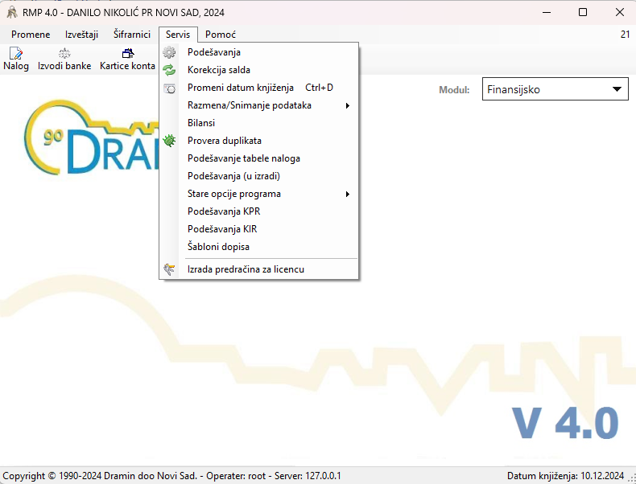The height and width of the screenshot is (484, 636).
Task: Open the Nalog toolbar icon
Action: pyautogui.click(x=16, y=59)
